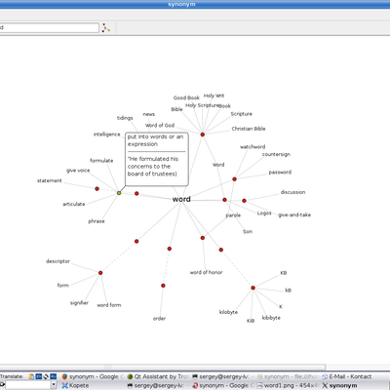
Task: Click the red hub node joining the Bible synonyms
Action: tap(203, 135)
